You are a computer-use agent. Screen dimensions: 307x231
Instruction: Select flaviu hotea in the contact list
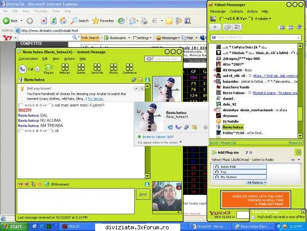coord(233,127)
